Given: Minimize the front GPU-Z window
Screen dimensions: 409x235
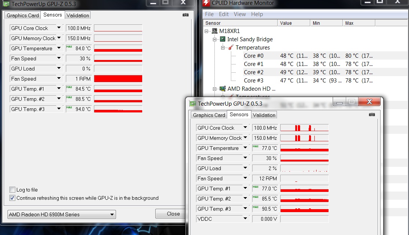Looking at the screenshot, I should pyautogui.click(x=339, y=102).
